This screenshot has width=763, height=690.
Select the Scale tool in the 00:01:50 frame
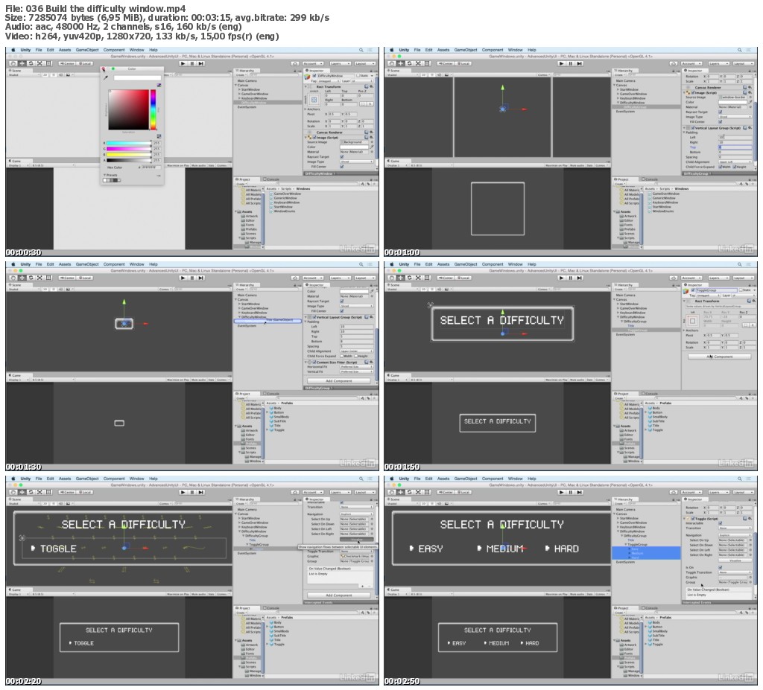pos(419,278)
